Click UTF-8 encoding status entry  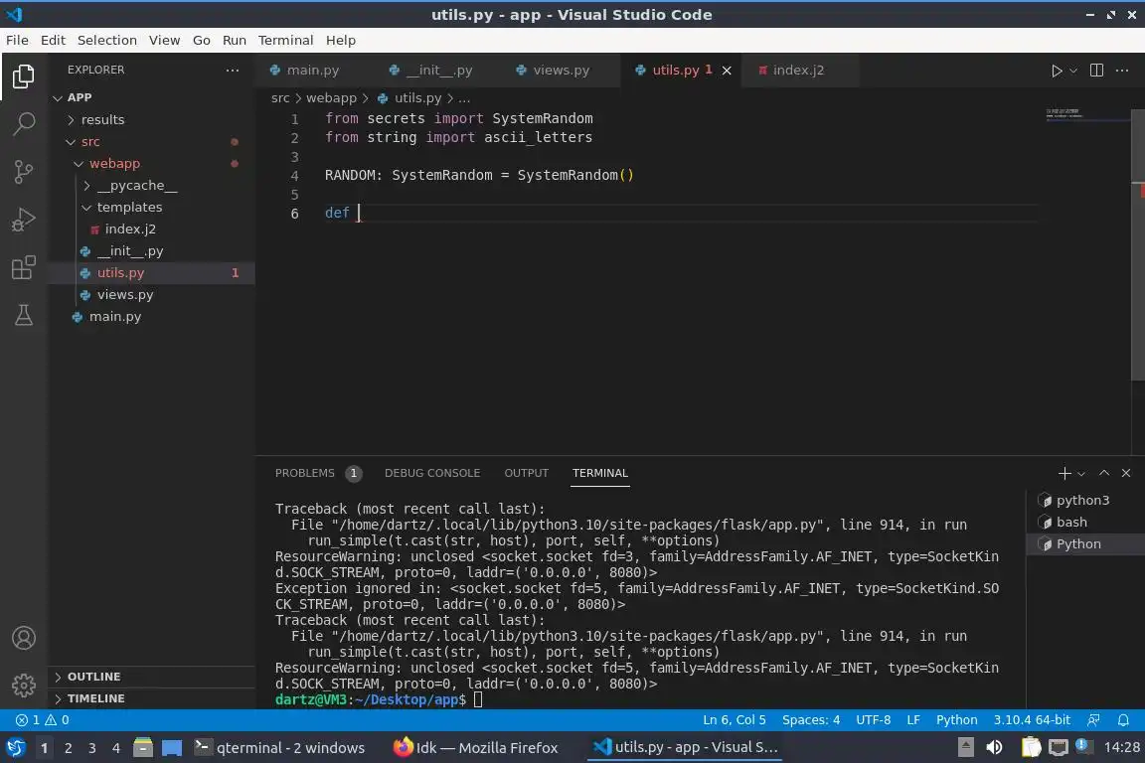point(873,720)
